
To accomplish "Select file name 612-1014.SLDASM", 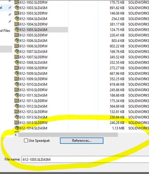I will pyautogui.click(x=33, y=128).
